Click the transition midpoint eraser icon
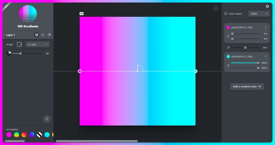 [x=228, y=48]
